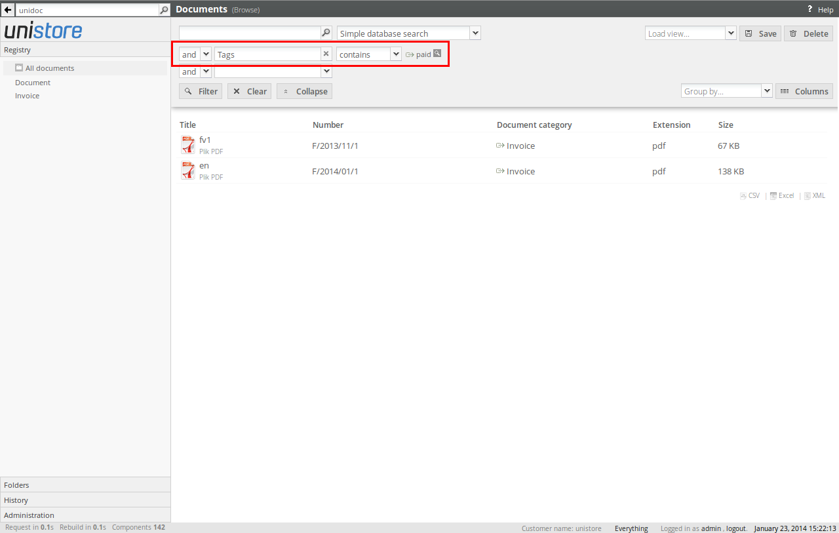
Task: Click the 138 KB size cell
Action: click(731, 171)
